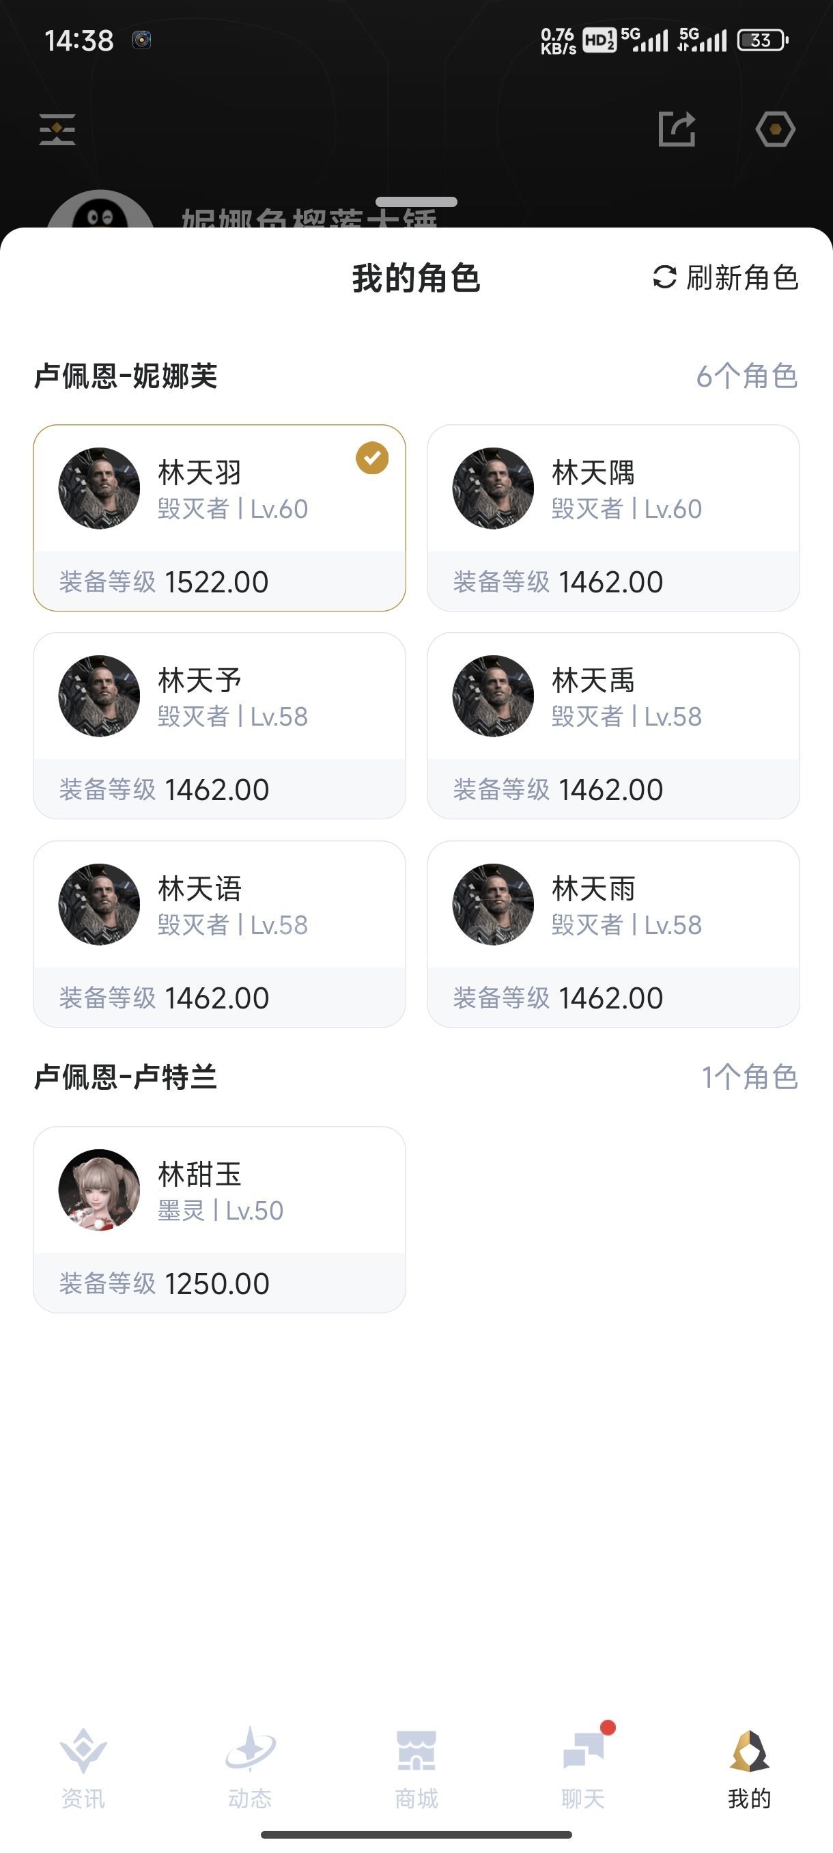Tap the share icon in top bar
The image size is (833, 1853).
[677, 130]
